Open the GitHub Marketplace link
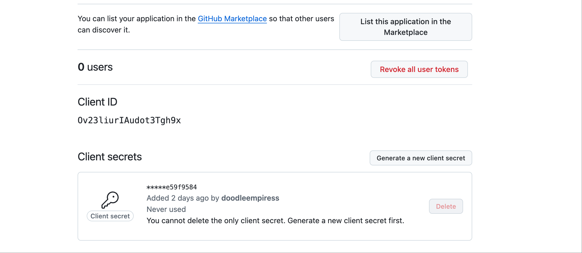Image resolution: width=582 pixels, height=253 pixels. (232, 19)
